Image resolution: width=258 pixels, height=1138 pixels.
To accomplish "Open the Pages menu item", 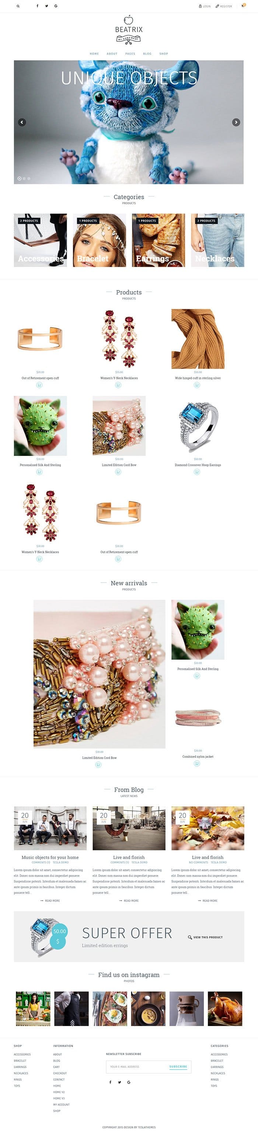I will pyautogui.click(x=130, y=54).
